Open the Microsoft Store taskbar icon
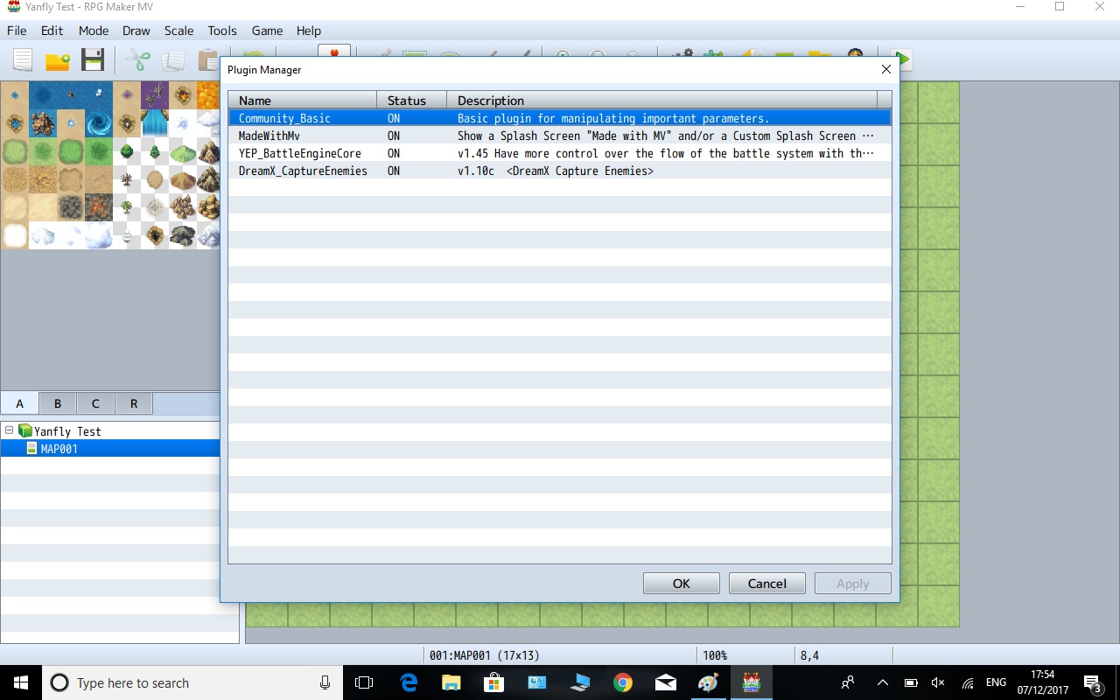 click(494, 682)
